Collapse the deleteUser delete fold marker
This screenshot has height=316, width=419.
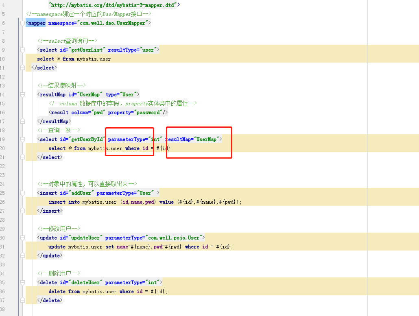[23, 283]
